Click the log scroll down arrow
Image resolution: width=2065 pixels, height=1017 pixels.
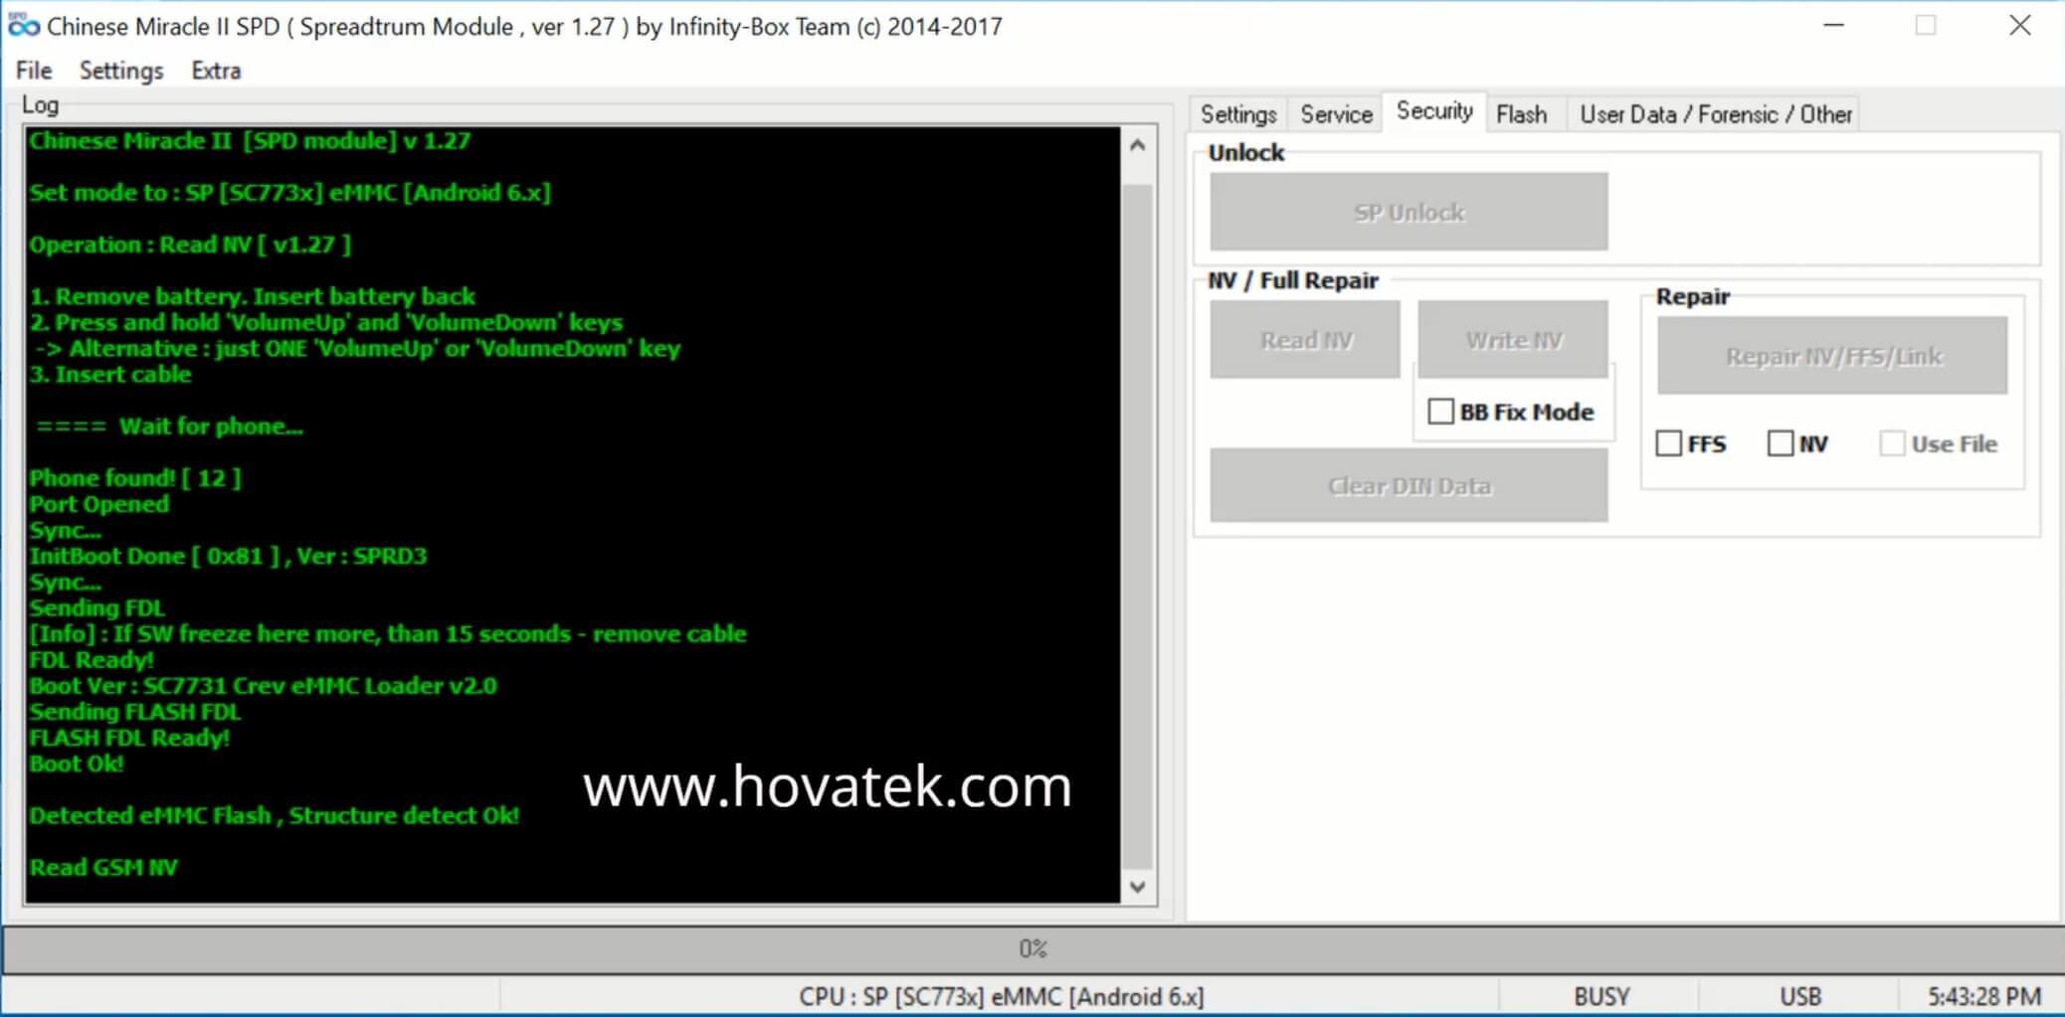click(x=1138, y=887)
